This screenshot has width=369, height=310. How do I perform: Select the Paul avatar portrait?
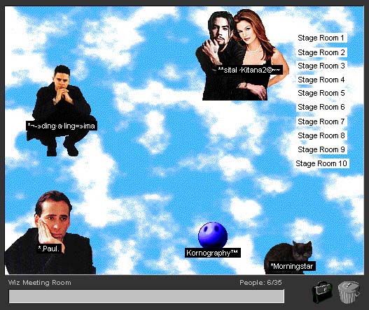50,232
